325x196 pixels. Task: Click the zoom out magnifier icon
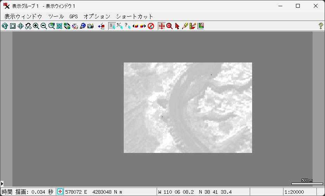tap(44, 26)
